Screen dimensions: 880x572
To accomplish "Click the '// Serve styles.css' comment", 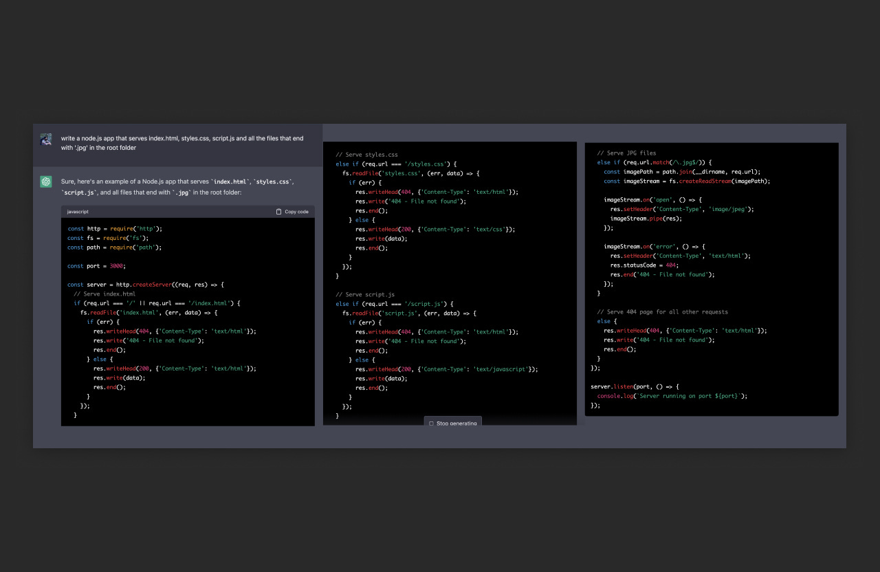I will click(x=367, y=155).
